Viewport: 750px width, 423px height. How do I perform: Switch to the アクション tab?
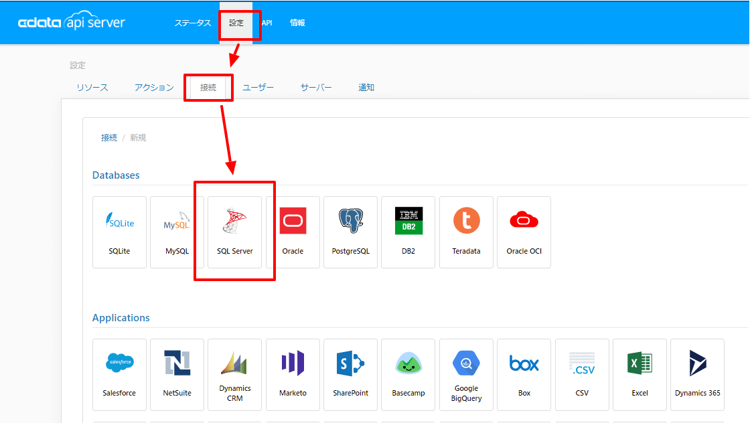(154, 88)
